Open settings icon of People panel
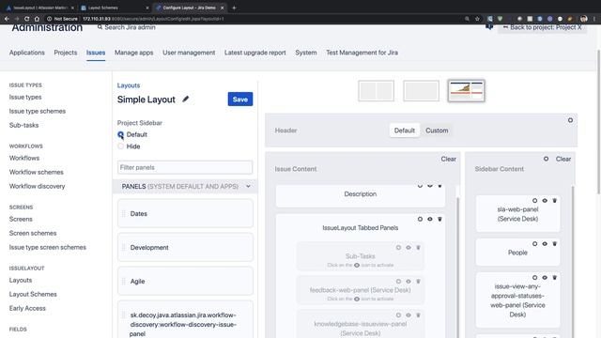The image size is (601, 338). pyautogui.click(x=534, y=244)
